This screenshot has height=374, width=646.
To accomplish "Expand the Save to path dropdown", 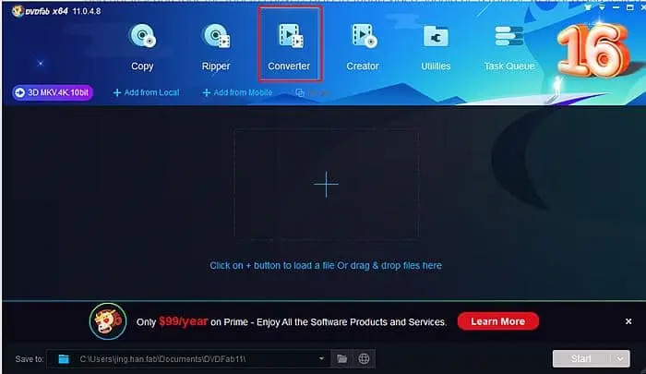I will (x=321, y=358).
